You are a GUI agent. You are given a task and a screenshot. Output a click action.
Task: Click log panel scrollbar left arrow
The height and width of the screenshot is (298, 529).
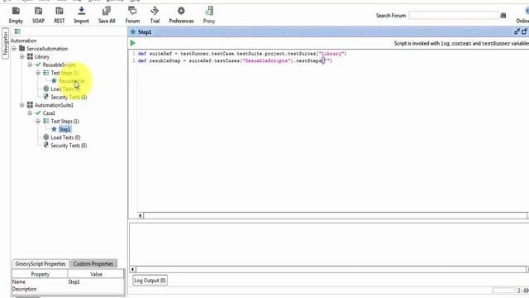(x=132, y=269)
